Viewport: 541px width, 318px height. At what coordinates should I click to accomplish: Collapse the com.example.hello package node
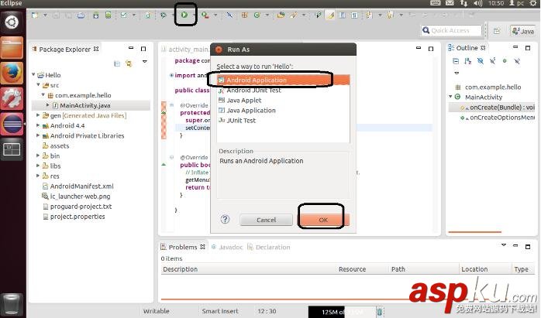[x=43, y=94]
